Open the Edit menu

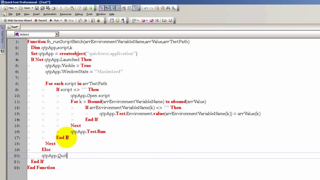click(18, 14)
